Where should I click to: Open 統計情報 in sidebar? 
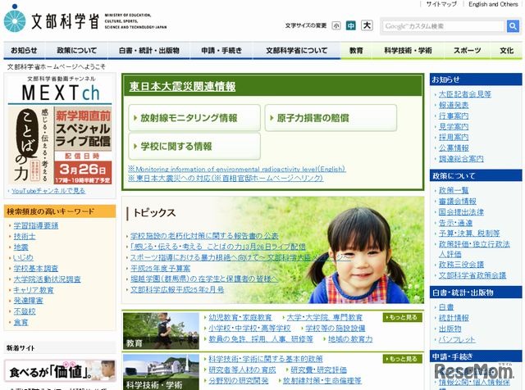tap(454, 318)
